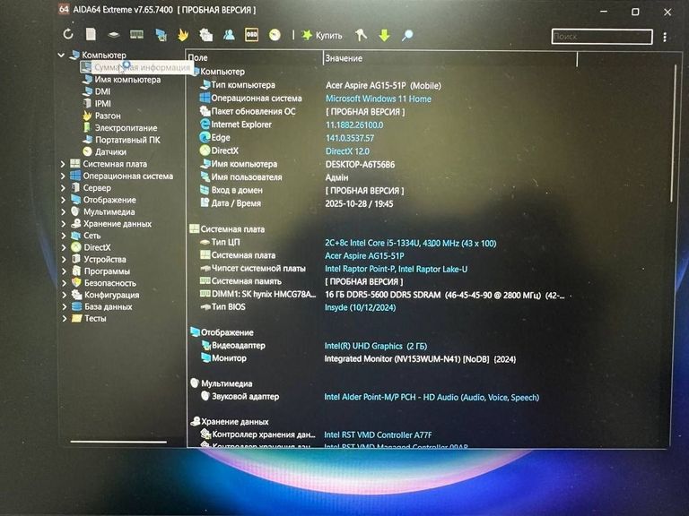Click the user account toolbar icon

(229, 35)
